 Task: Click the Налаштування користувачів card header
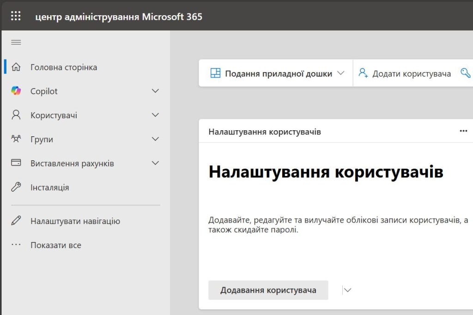(265, 132)
